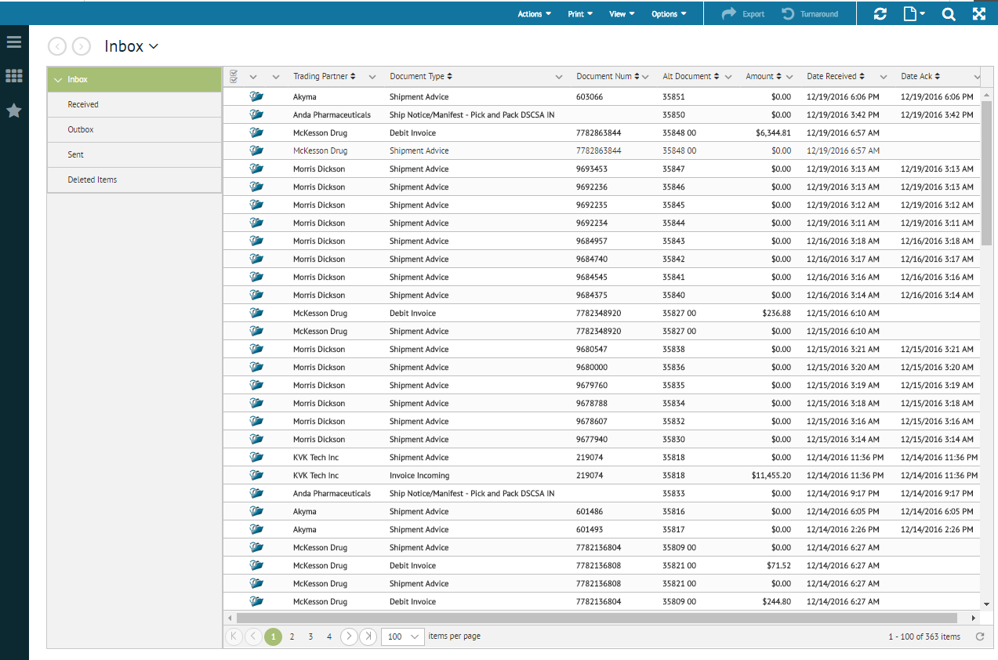Click the document icon for Akyma 603066 row
Screen dimensions: 998x660
click(256, 96)
